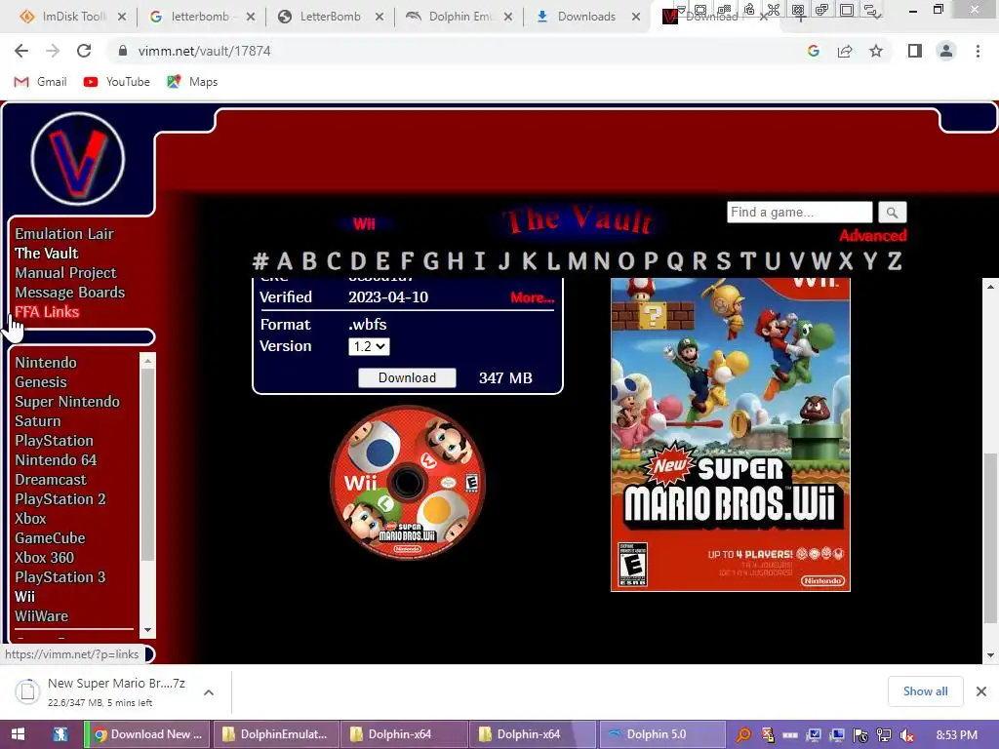The height and width of the screenshot is (749, 999).
Task: Open the Dolphin 5.0 taskbar window
Action: pos(661,734)
